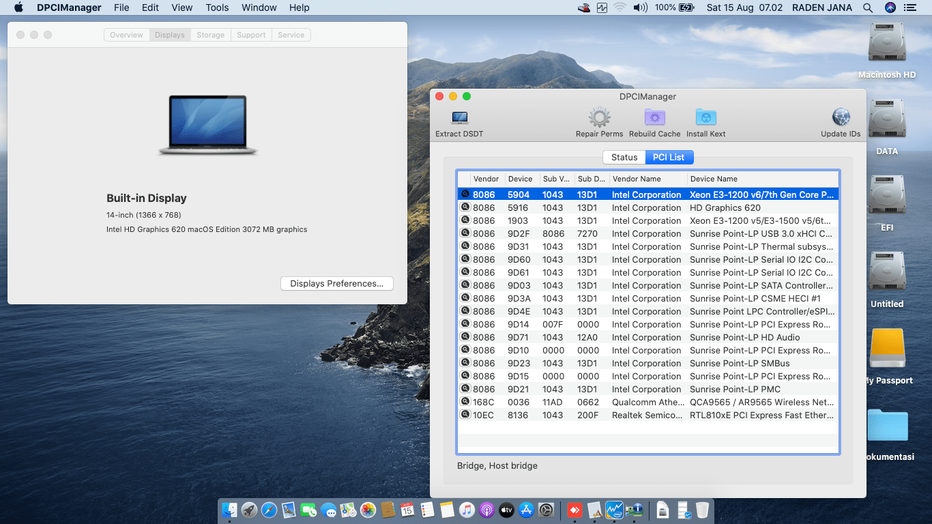Switch to the Storage tab
The image size is (932, 524).
(210, 35)
